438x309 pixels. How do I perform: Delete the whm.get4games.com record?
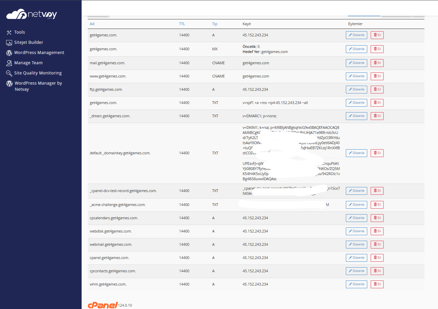377,284
